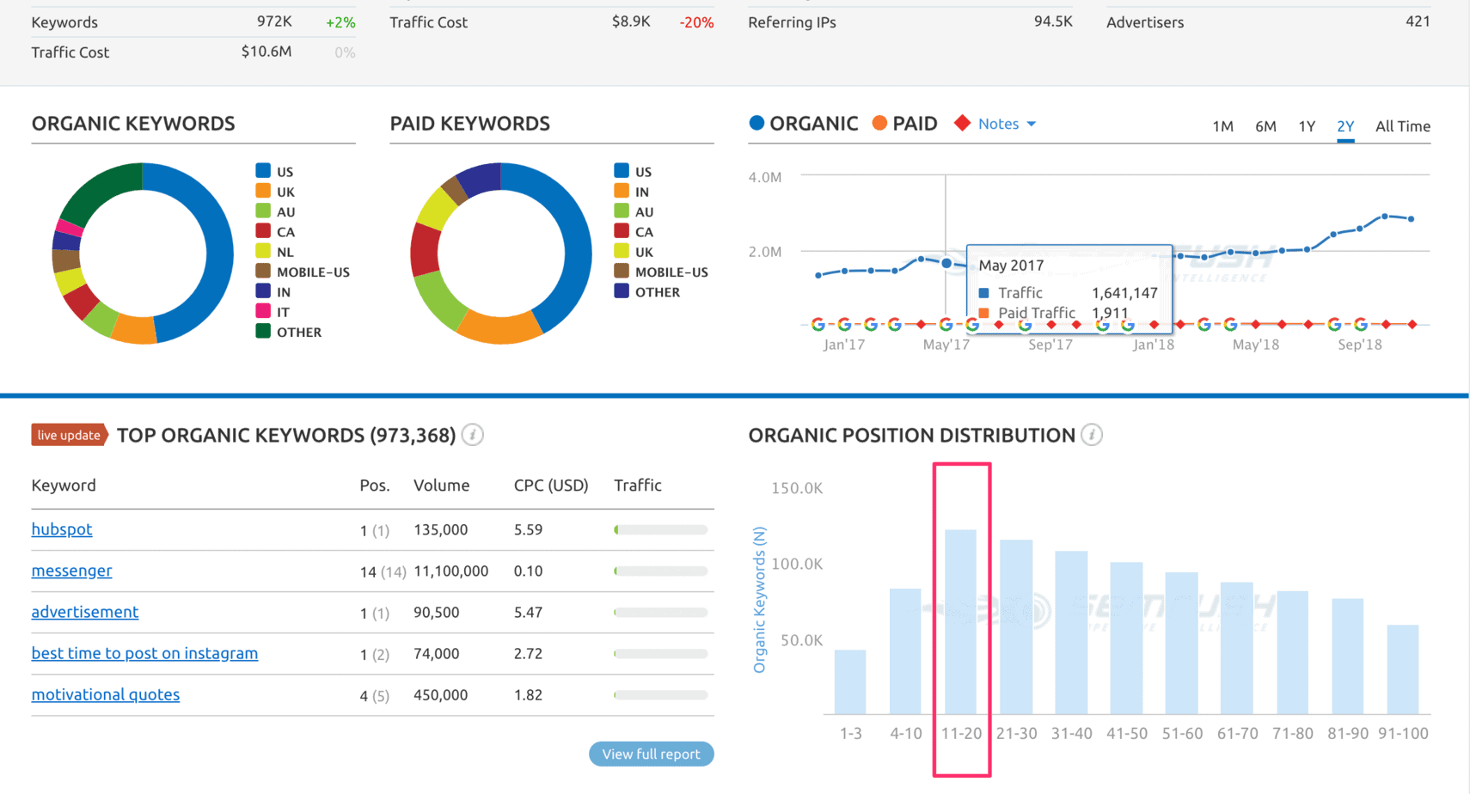Screen dimensions: 1470x794
Task: Click the 450,000 volume value
Action: 440,694
